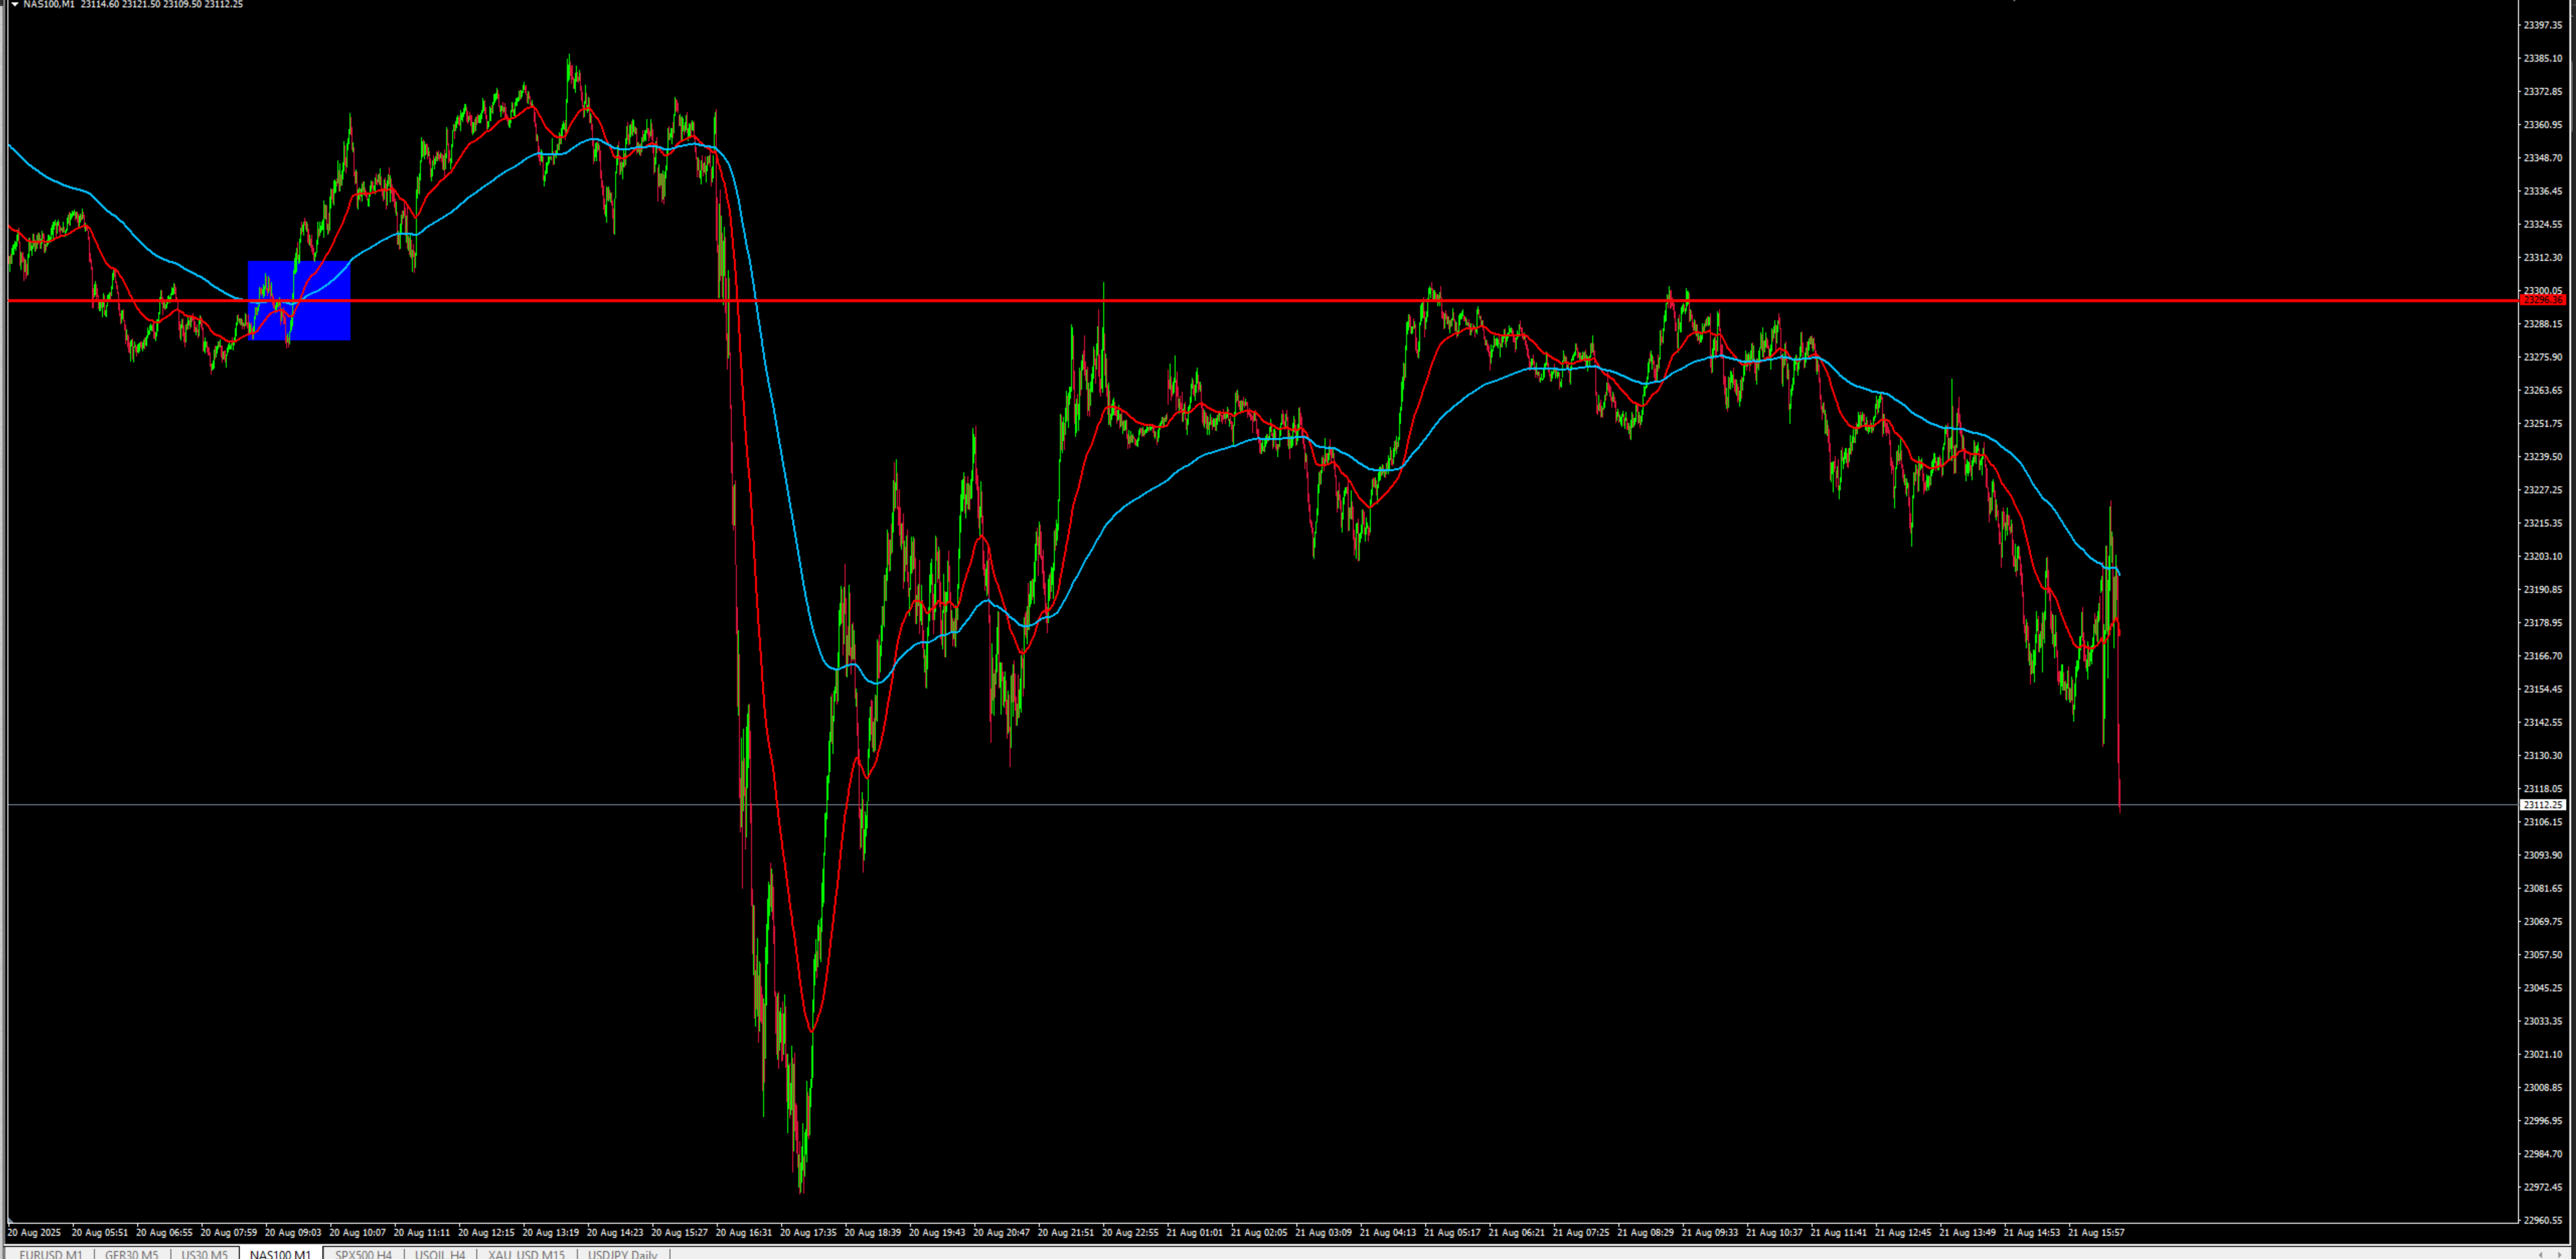Click the triangle arrow beside NAS100,M1 label
Image resolution: width=2576 pixels, height=1259 pixels.
pyautogui.click(x=14, y=5)
